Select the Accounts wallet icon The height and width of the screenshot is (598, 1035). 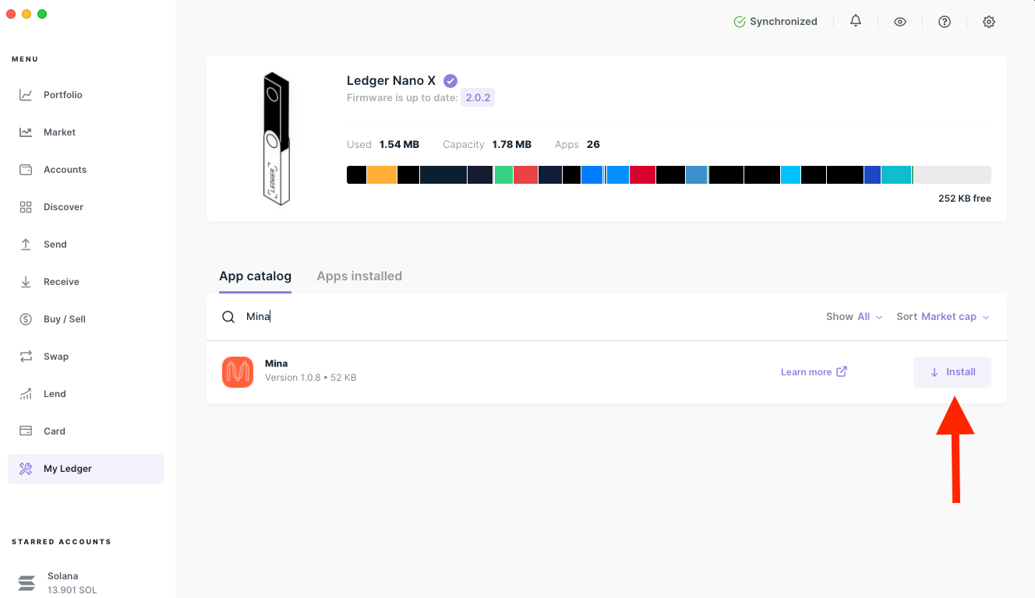tap(26, 170)
